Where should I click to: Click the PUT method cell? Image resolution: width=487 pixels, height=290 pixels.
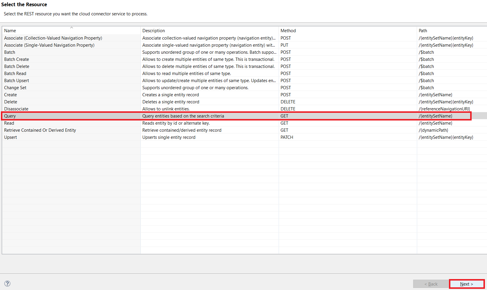284,45
